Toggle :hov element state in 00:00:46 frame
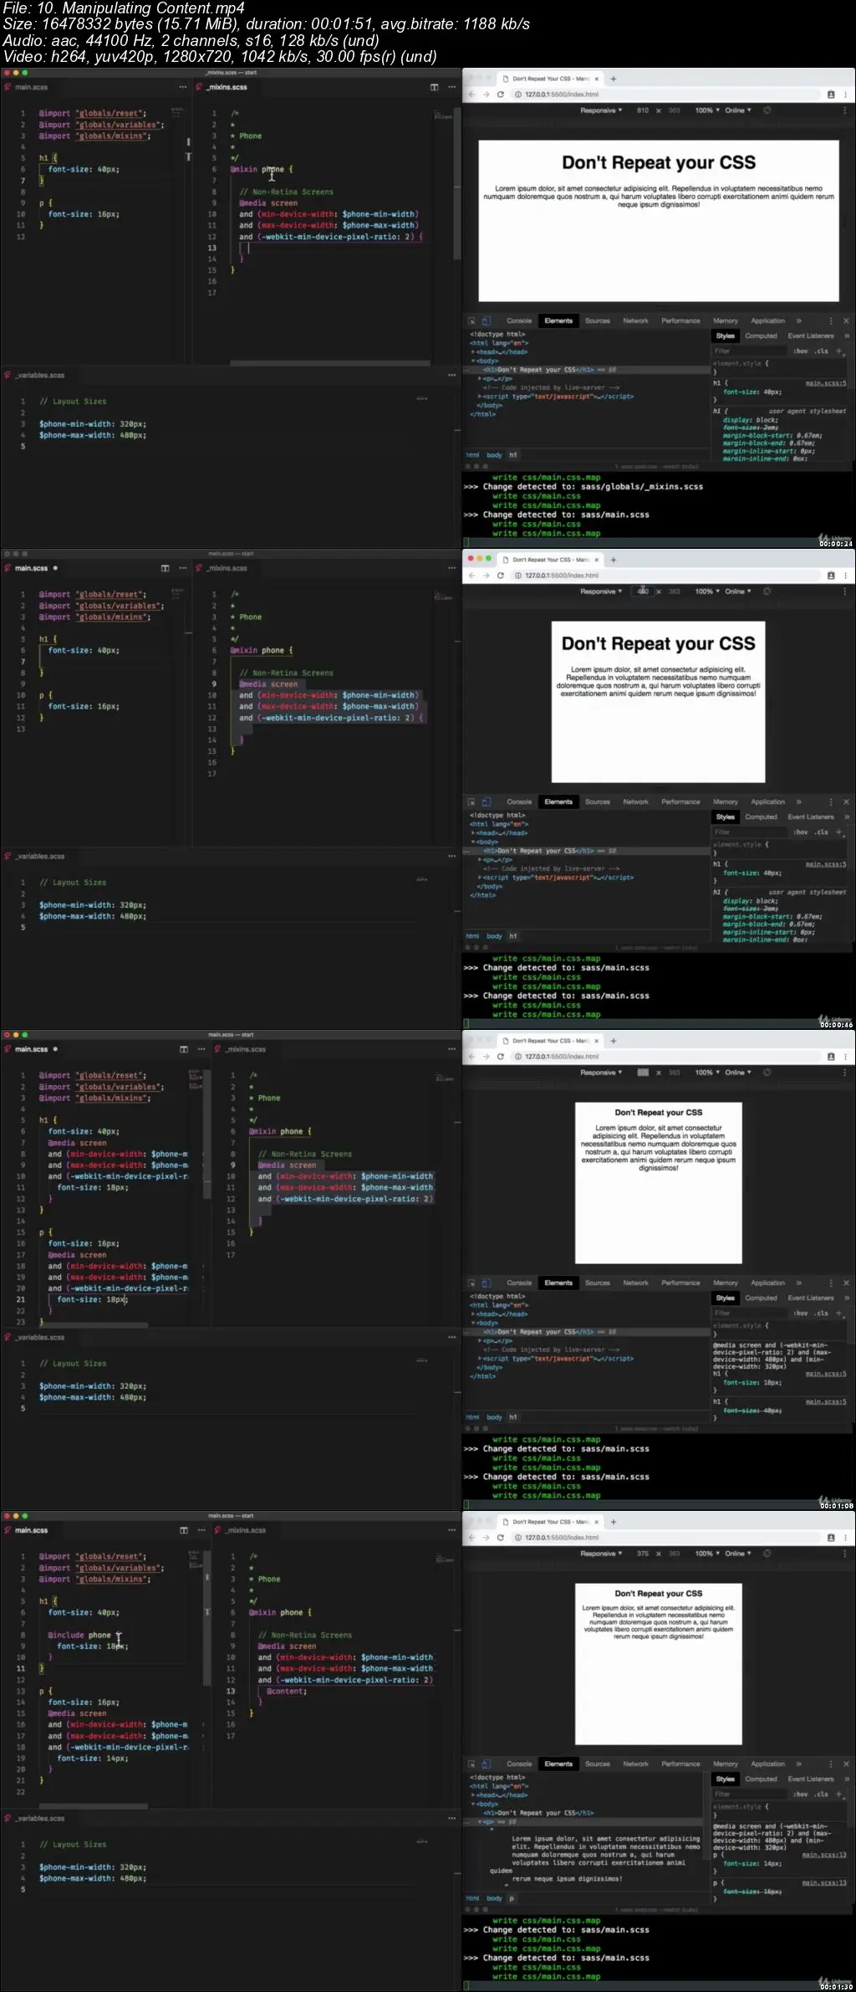This screenshot has width=856, height=1992. (x=801, y=832)
